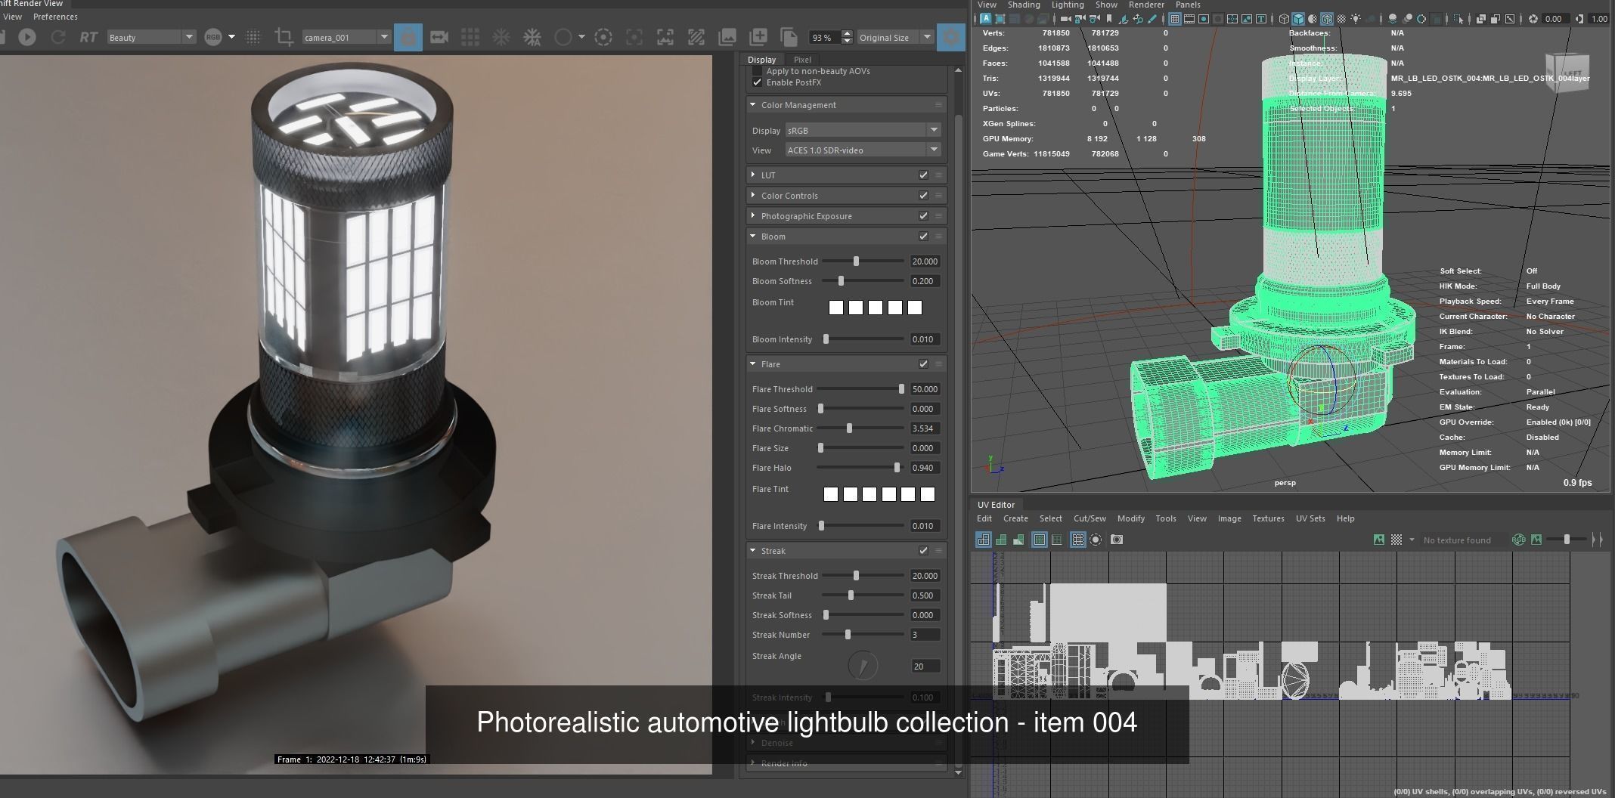The height and width of the screenshot is (798, 1615).
Task: Collapse the Color Management section
Action: [x=753, y=104]
